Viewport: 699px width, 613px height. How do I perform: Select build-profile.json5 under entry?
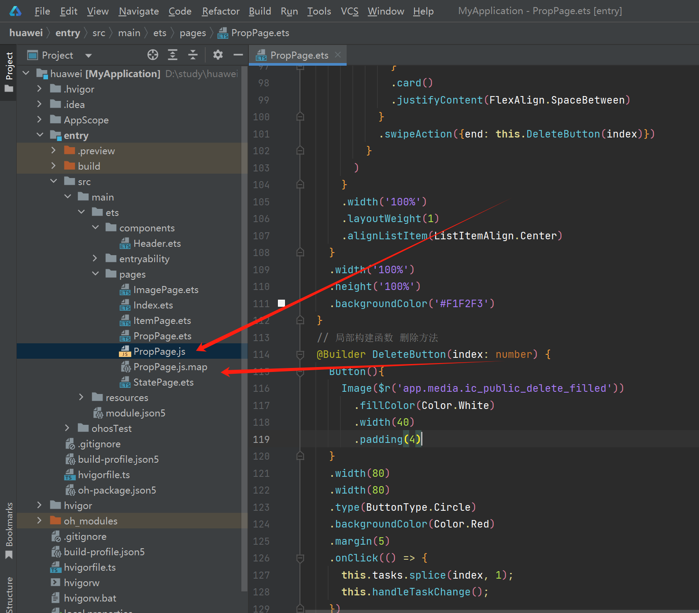118,459
